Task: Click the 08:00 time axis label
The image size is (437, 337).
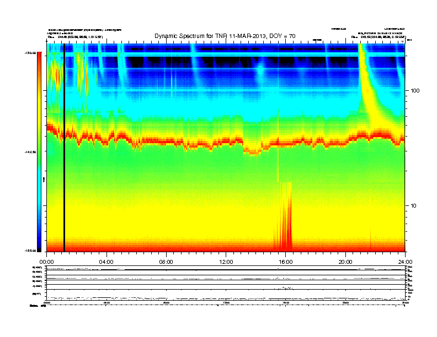Action: tap(166, 262)
